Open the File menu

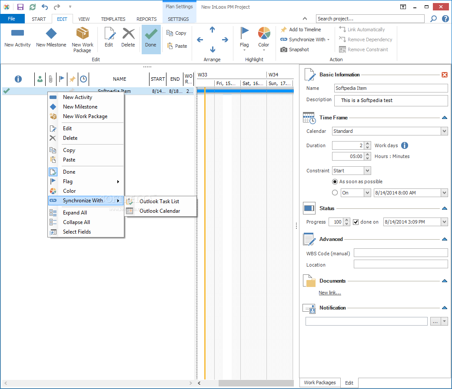point(12,19)
